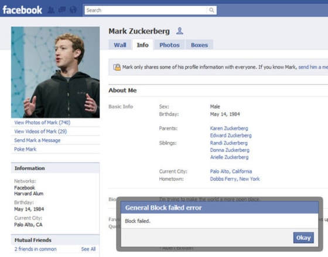Open Arielle Zuckerberg's profile link

point(229,157)
